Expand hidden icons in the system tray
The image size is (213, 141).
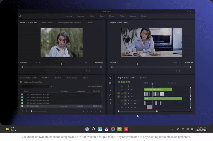(172, 129)
